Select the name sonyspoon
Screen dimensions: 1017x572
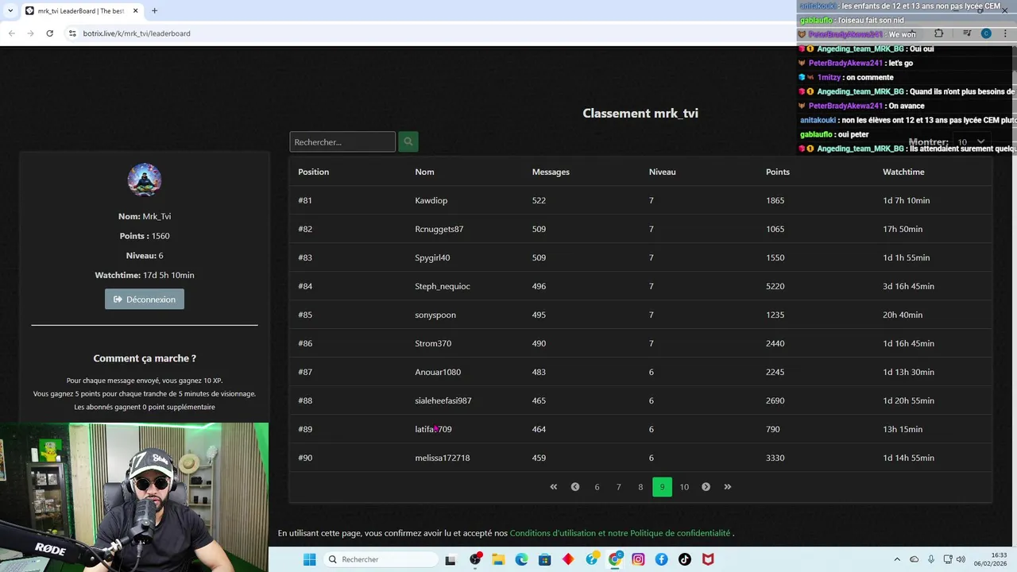click(x=435, y=315)
